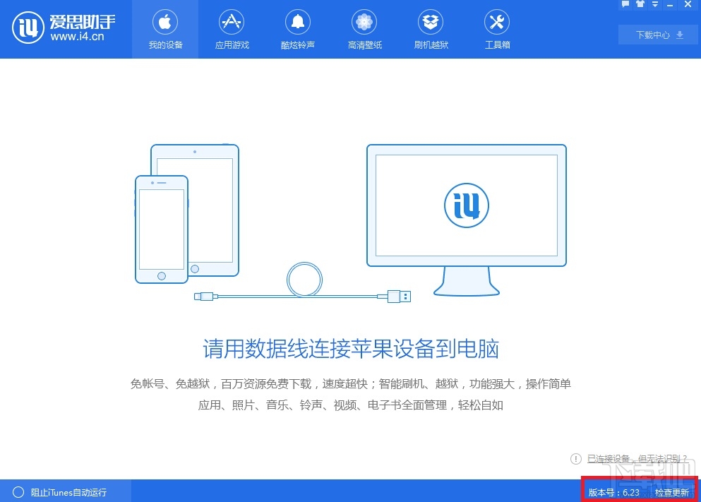Click the 已连接设备，但无法识别？ help link
This screenshot has width=701, height=502.
click(x=635, y=459)
